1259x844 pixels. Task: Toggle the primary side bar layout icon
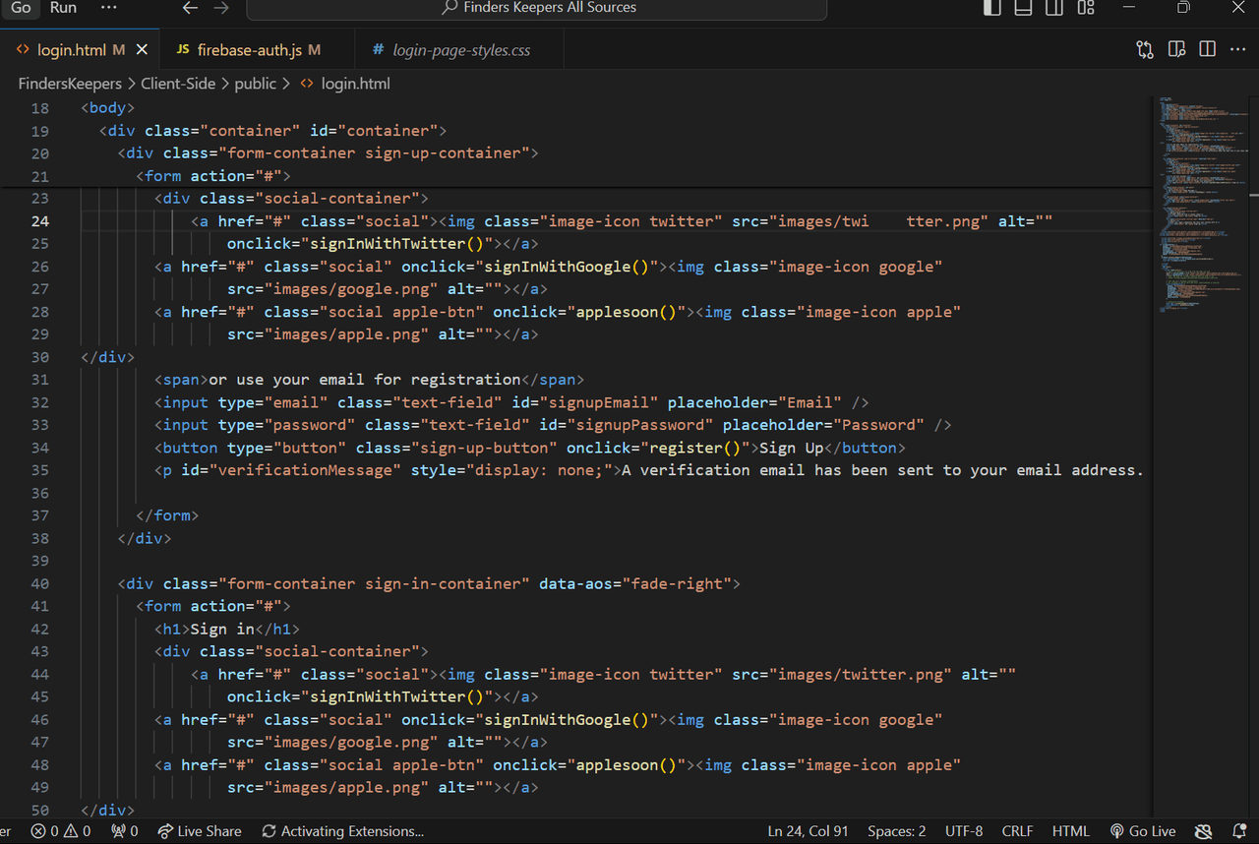coord(991,8)
